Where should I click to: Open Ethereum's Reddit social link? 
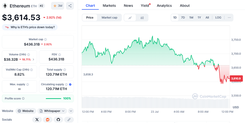pyautogui.click(x=48, y=119)
